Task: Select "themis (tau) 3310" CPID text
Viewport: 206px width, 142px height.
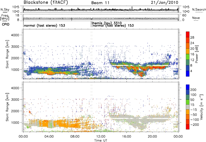Action: [x=107, y=23]
